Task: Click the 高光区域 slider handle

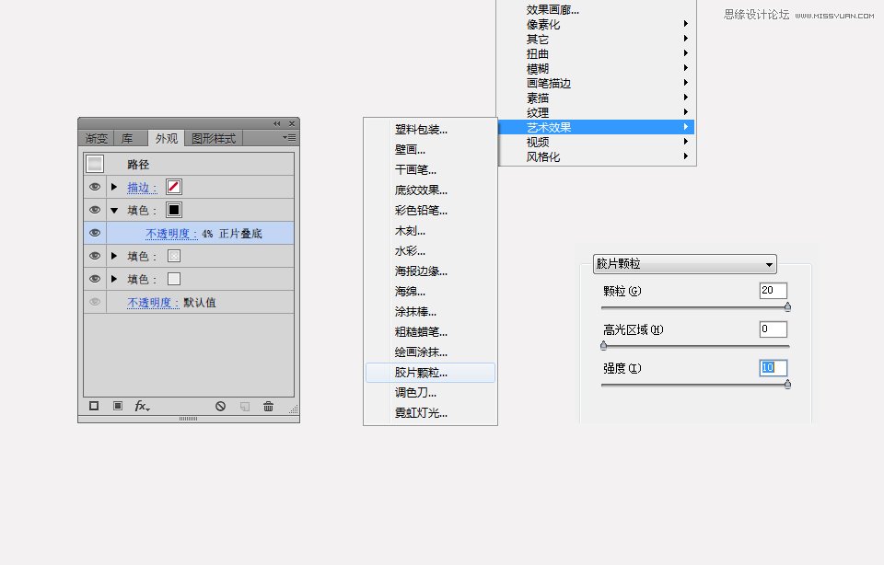Action: pos(604,345)
